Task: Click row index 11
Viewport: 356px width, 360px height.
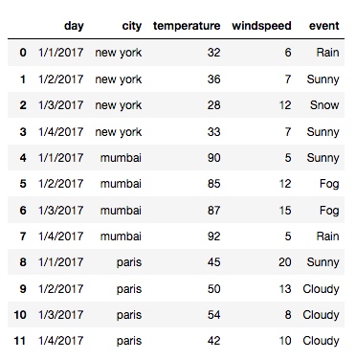Action: (20, 341)
